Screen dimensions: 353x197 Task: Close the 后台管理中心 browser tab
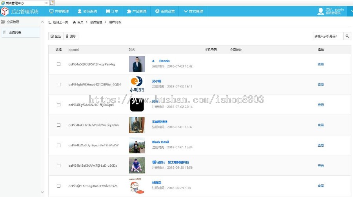coord(46,3)
